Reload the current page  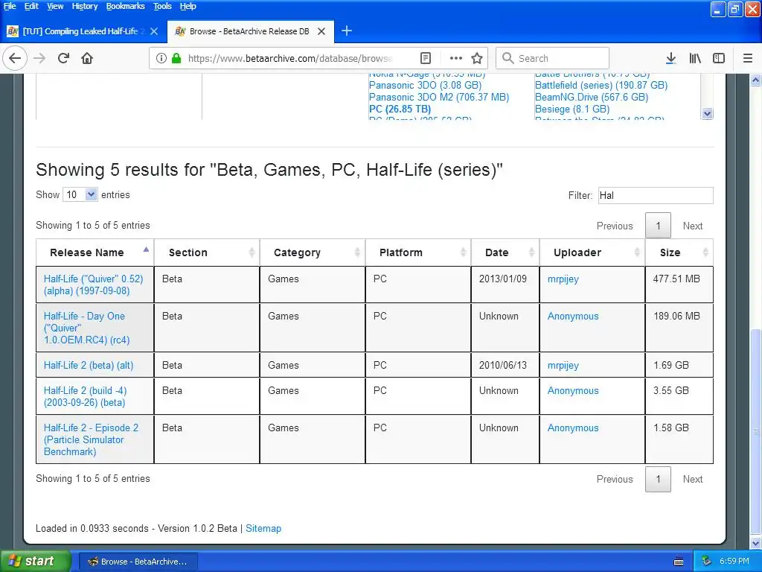63,58
